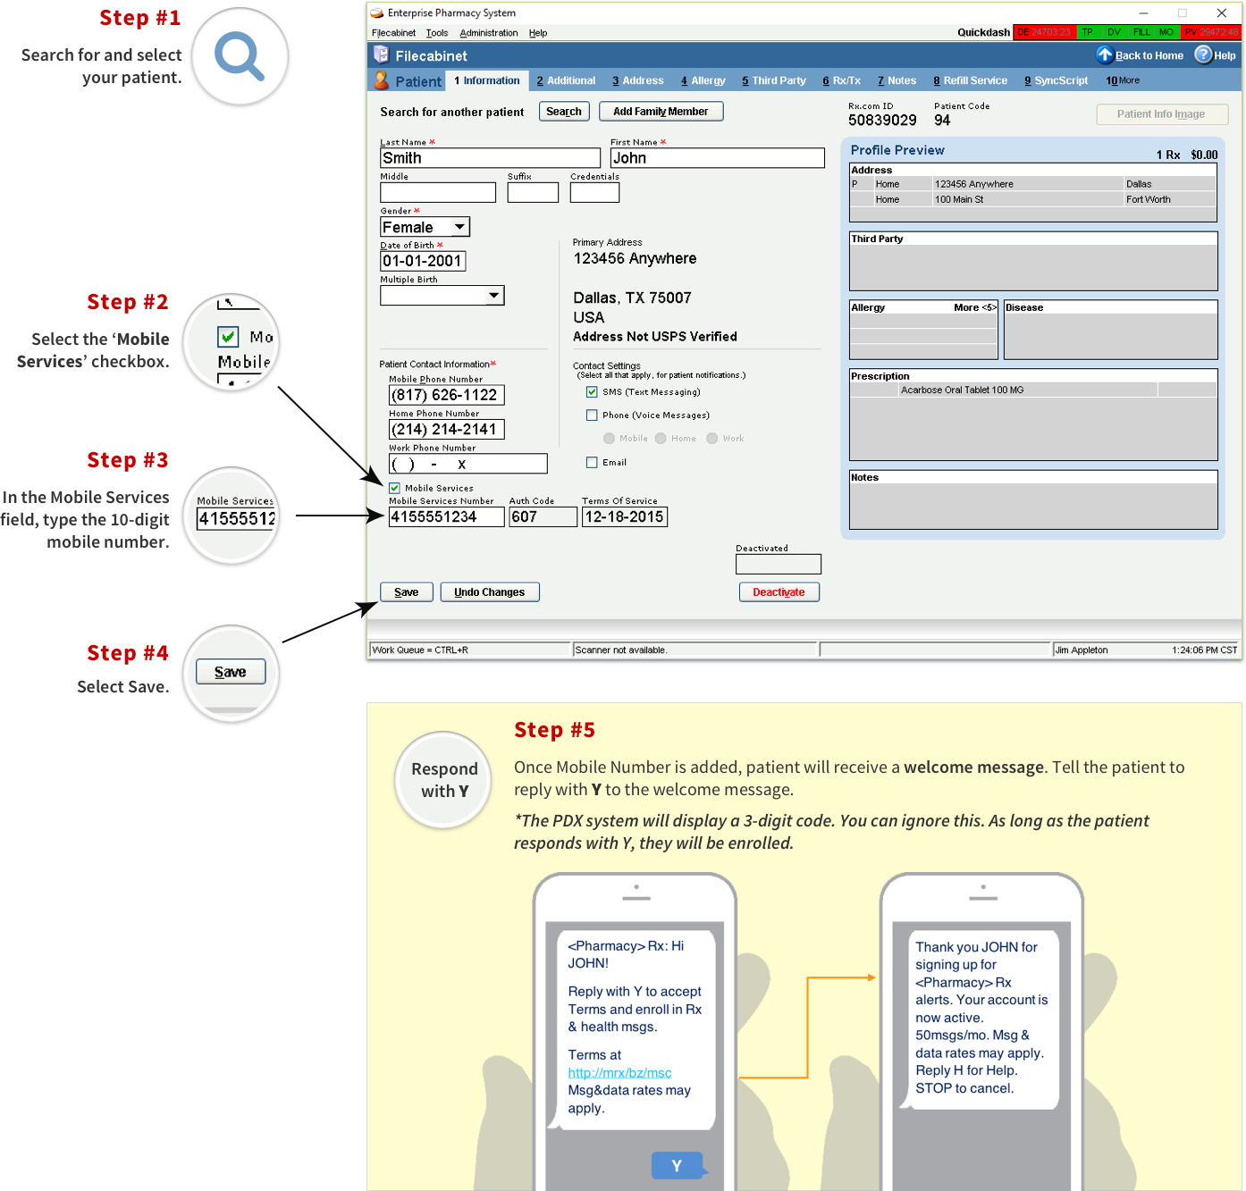The height and width of the screenshot is (1191, 1246).
Task: Click the Back to Home arrow icon
Action: tap(1105, 55)
